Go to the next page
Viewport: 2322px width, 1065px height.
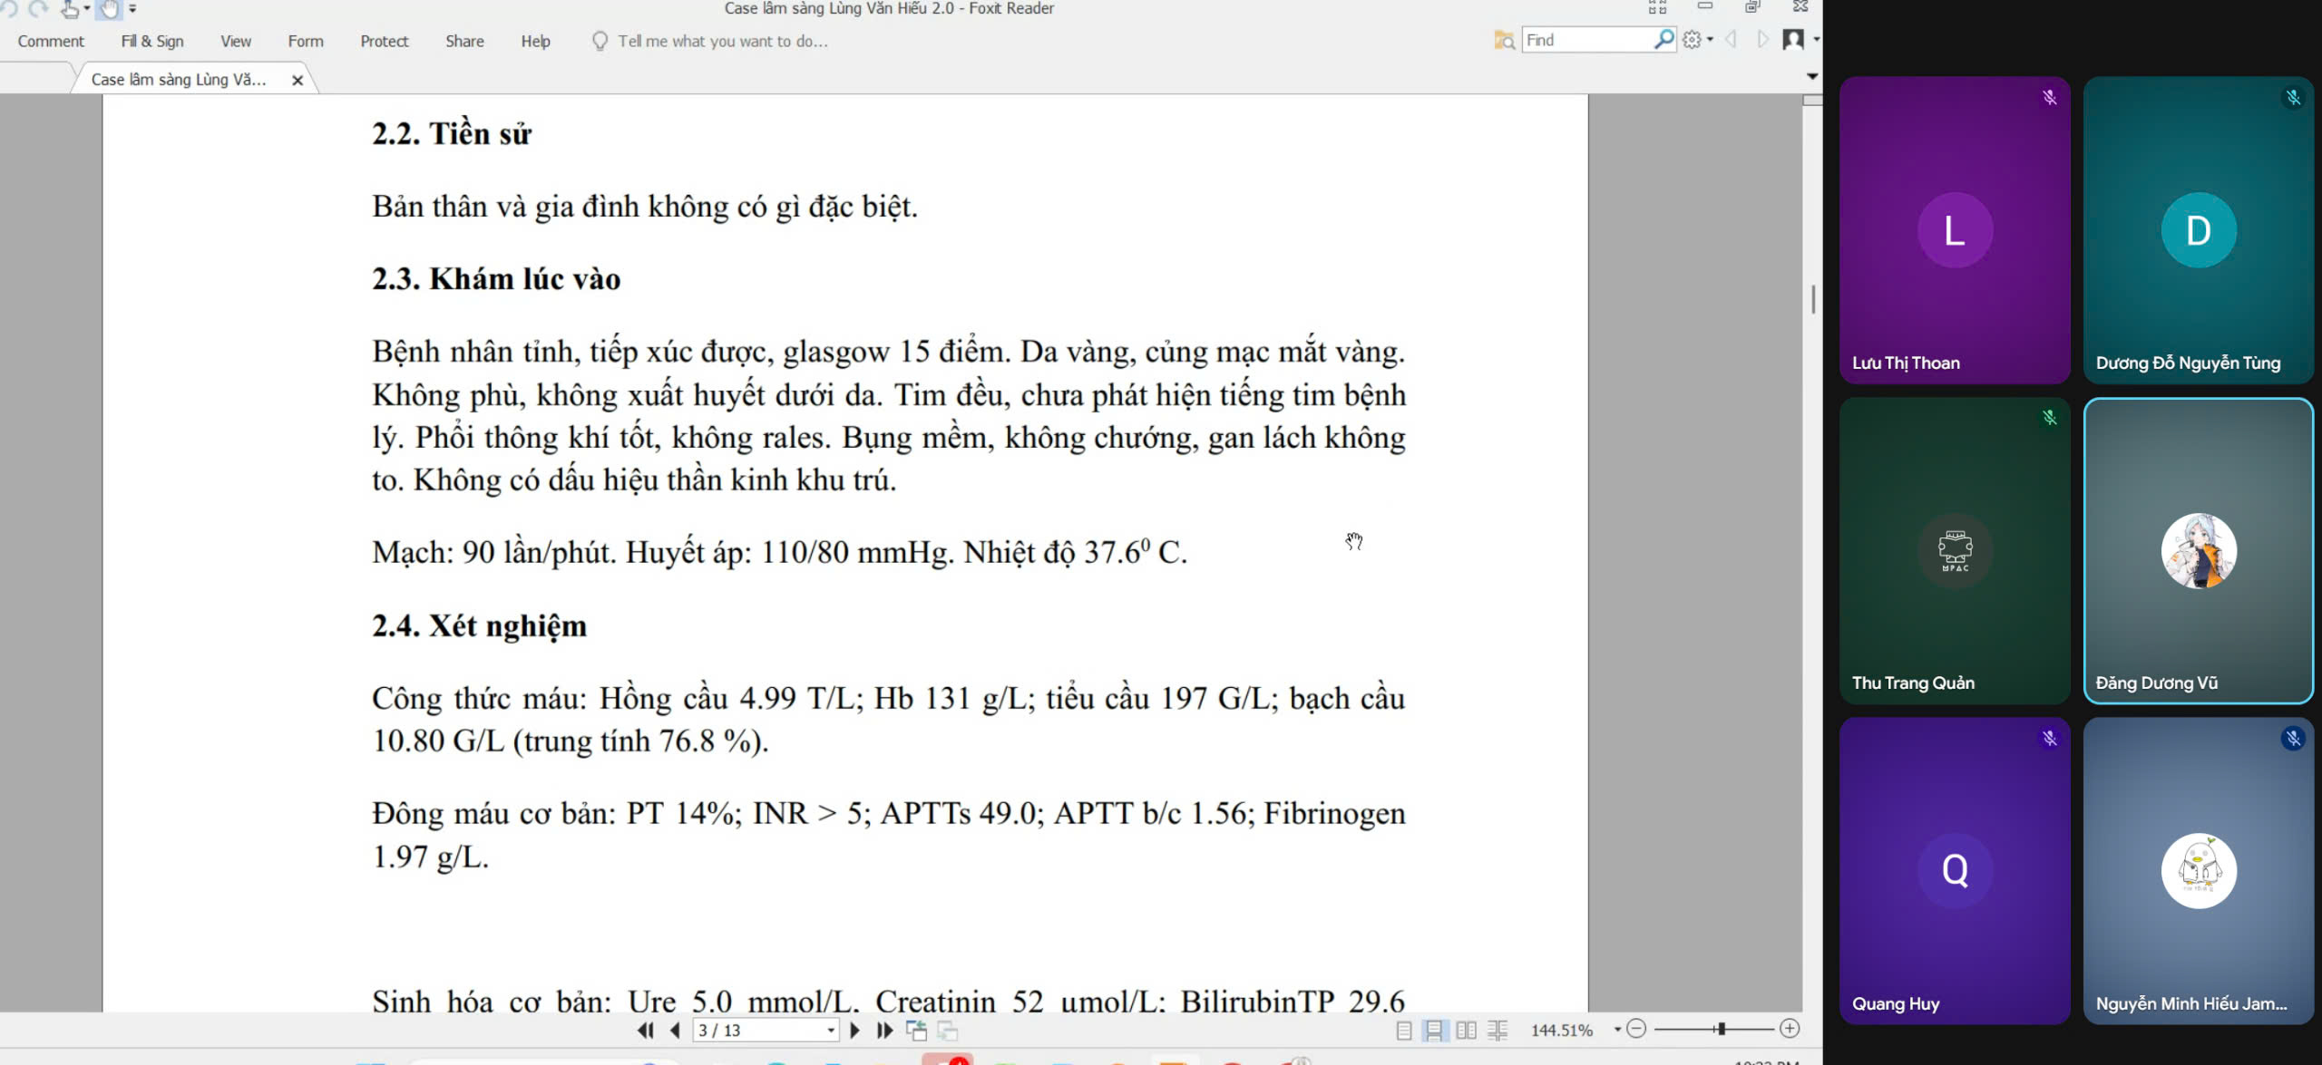[x=854, y=1031]
